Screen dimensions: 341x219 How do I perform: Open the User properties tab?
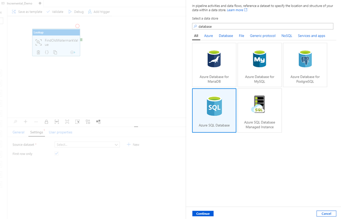click(60, 132)
